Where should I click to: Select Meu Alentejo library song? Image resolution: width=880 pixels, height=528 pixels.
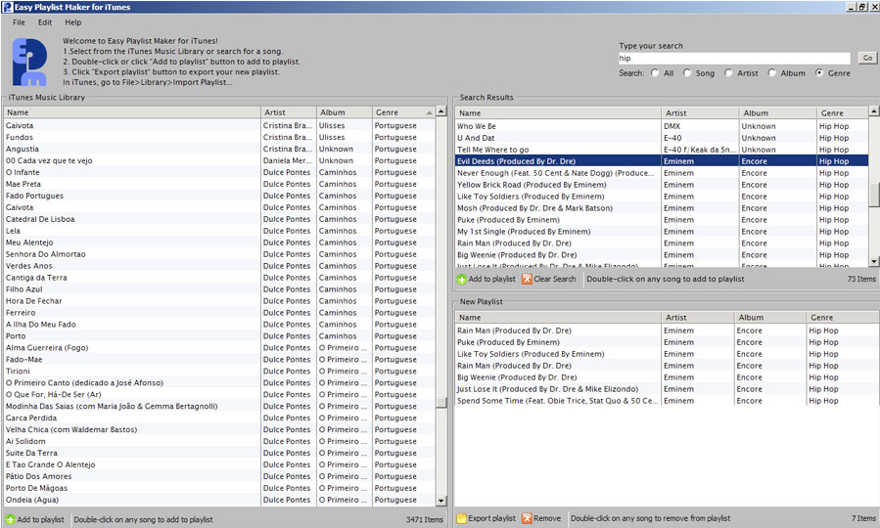219,242
